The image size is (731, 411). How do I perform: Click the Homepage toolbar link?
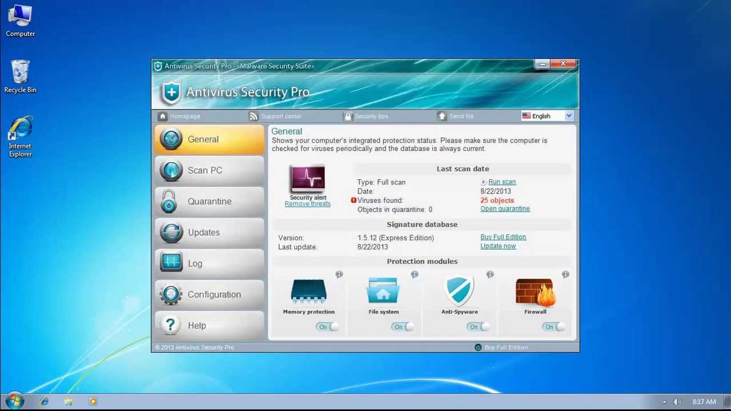click(185, 116)
